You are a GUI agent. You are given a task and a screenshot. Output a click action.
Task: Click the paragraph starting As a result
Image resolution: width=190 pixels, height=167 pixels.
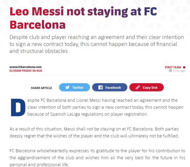point(94,132)
